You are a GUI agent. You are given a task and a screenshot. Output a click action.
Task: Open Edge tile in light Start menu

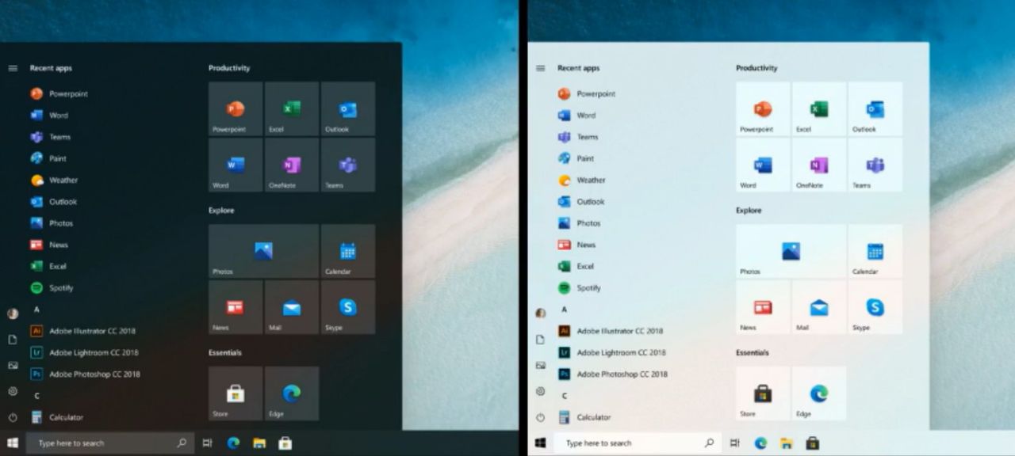pyautogui.click(x=819, y=393)
